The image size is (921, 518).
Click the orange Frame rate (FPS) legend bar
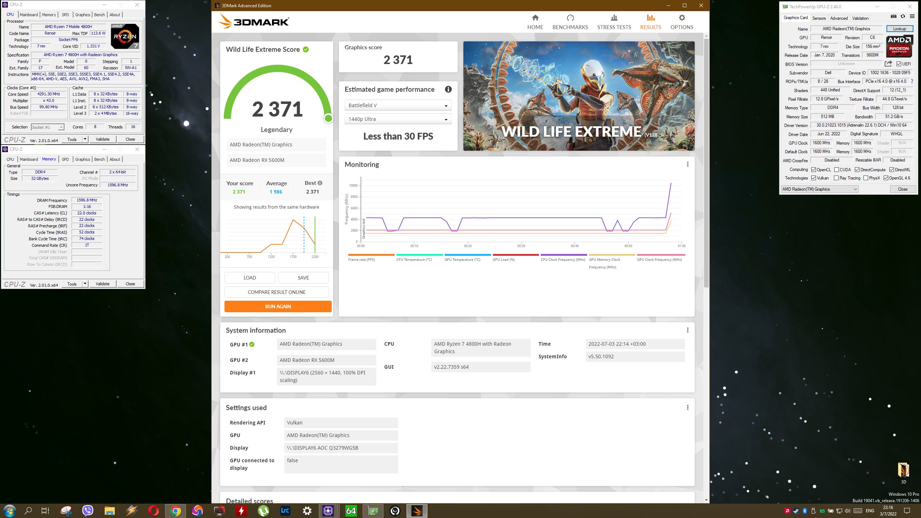click(371, 255)
